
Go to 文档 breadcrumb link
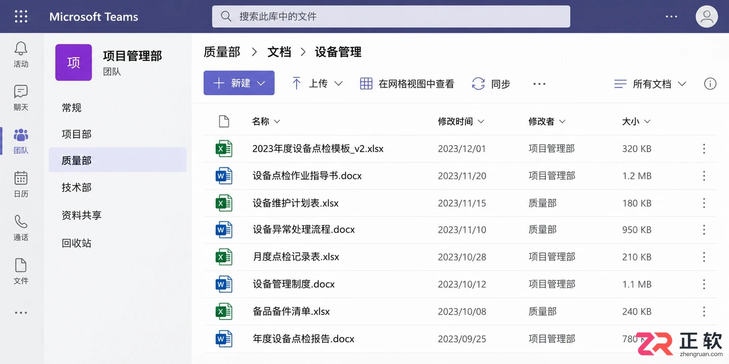[279, 52]
